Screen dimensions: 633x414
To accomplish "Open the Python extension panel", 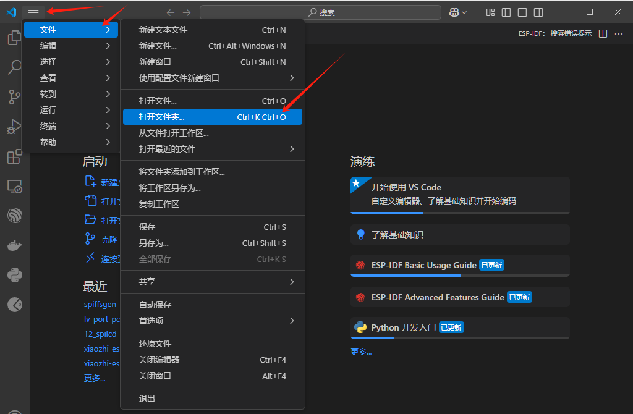I will pyautogui.click(x=14, y=275).
